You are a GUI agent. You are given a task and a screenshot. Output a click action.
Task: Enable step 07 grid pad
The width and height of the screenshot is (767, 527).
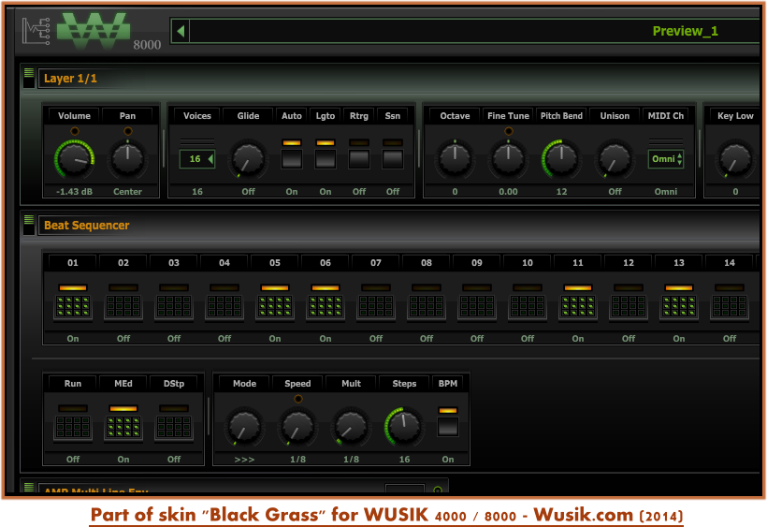376,306
